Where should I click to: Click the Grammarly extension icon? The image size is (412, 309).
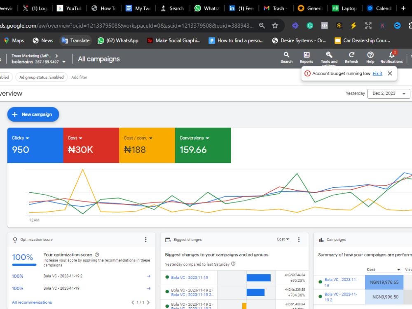click(310, 26)
